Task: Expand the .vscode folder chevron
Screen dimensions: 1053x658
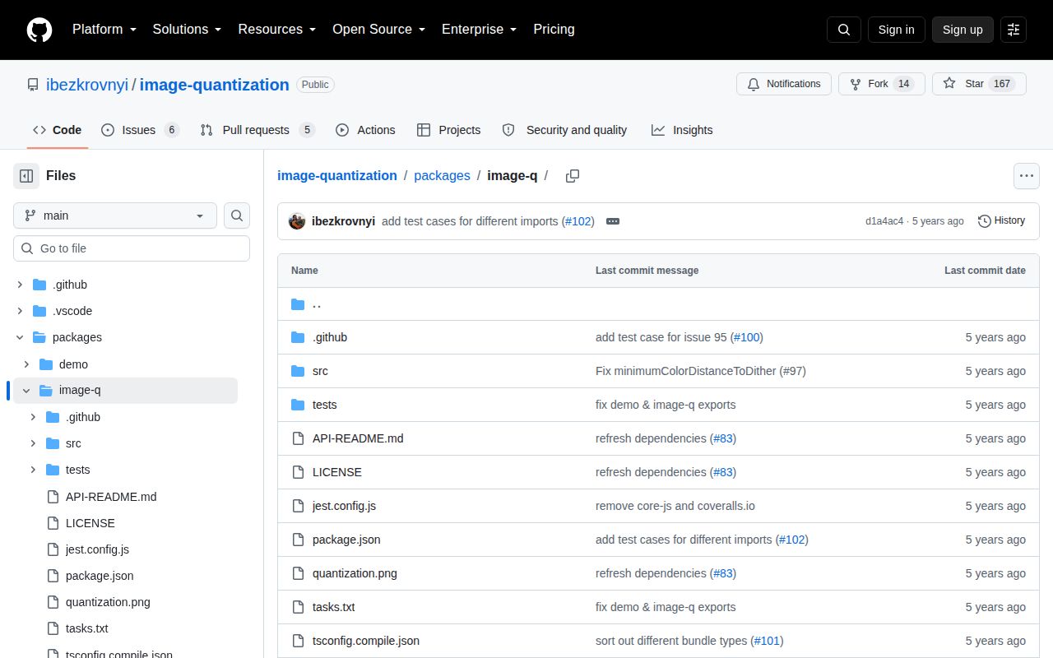Action: point(20,311)
